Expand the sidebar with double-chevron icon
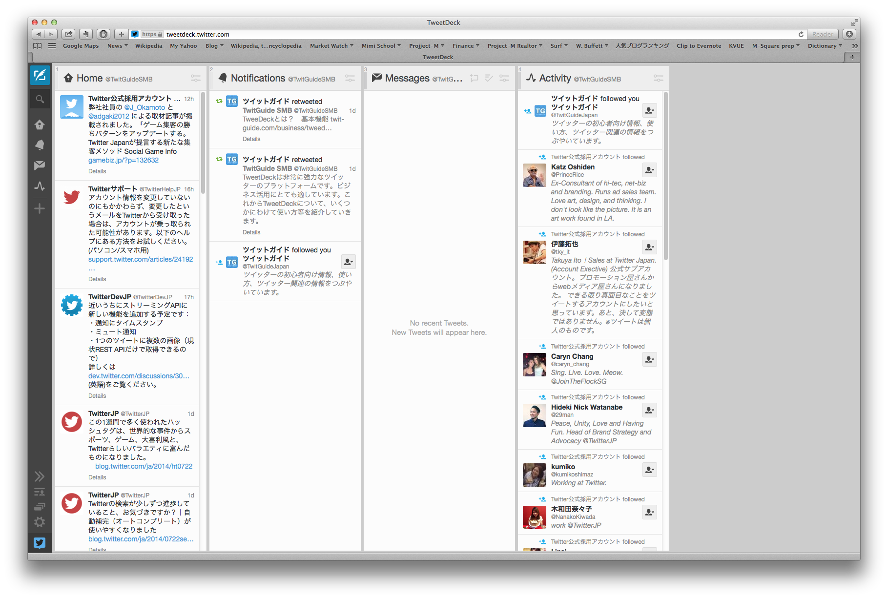Screen dimensions: 888x599 pos(40,476)
